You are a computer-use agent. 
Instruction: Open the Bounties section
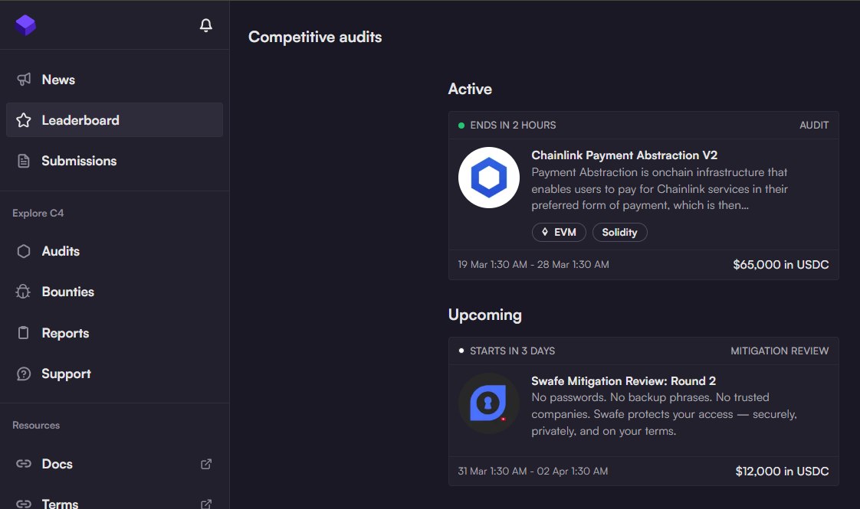point(114,292)
